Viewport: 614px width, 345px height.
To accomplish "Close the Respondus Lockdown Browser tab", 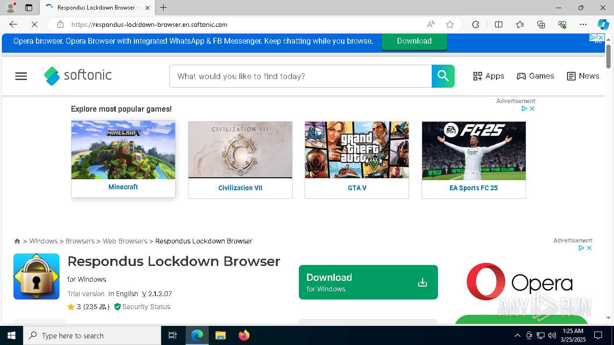I will [148, 8].
